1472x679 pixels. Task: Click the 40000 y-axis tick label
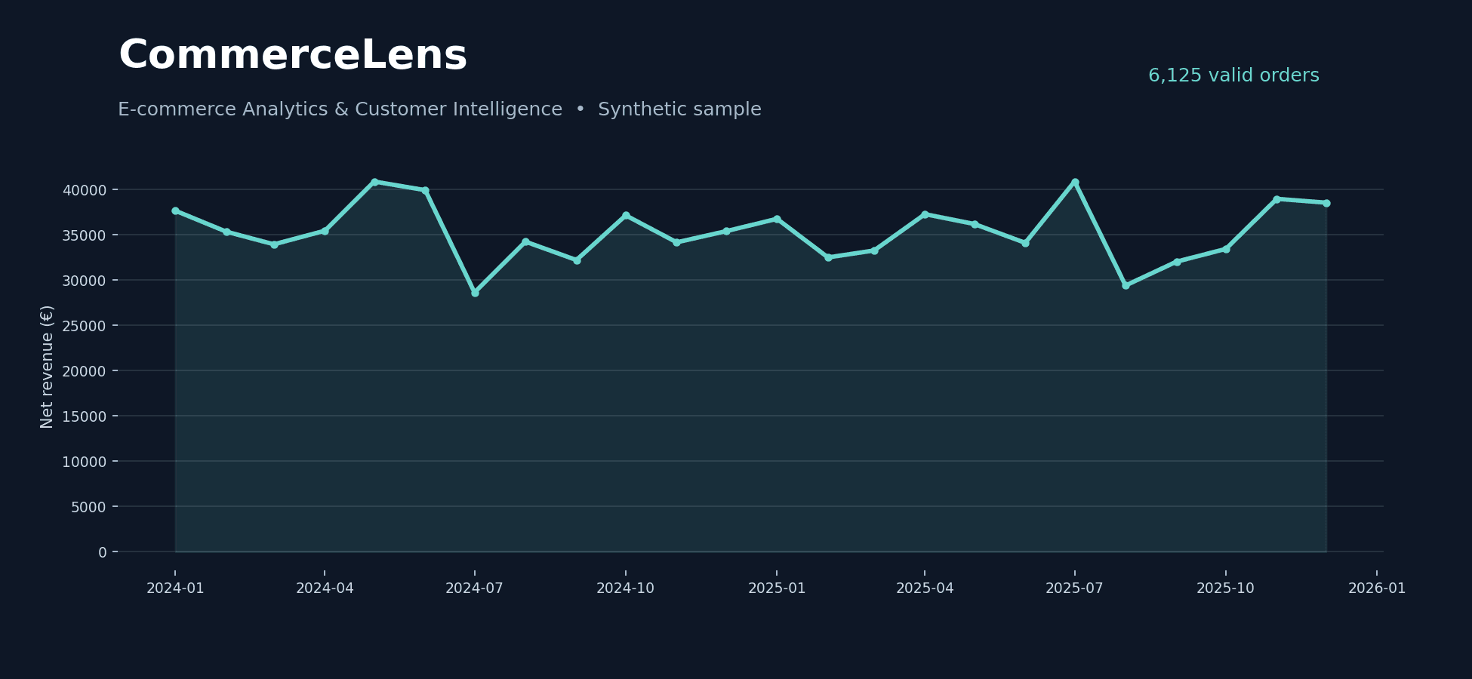[x=85, y=190]
